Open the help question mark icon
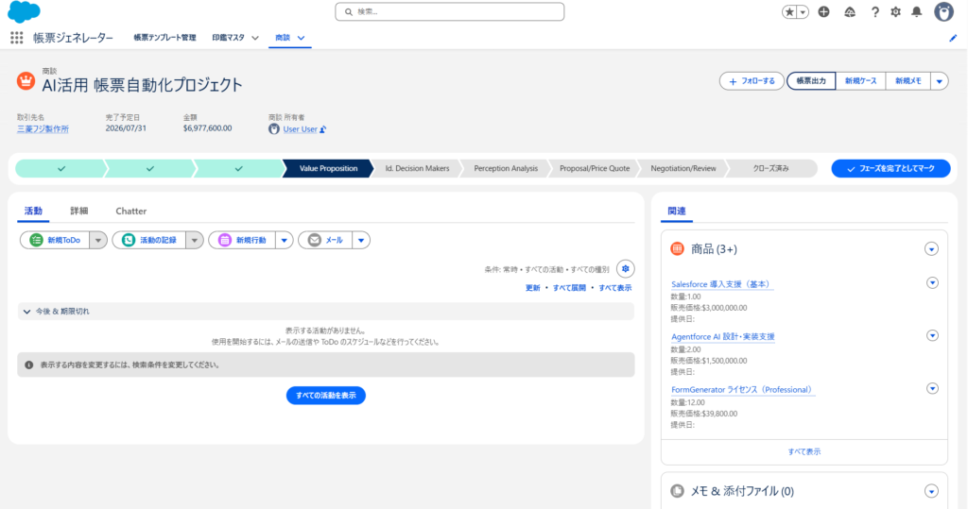 click(x=874, y=11)
